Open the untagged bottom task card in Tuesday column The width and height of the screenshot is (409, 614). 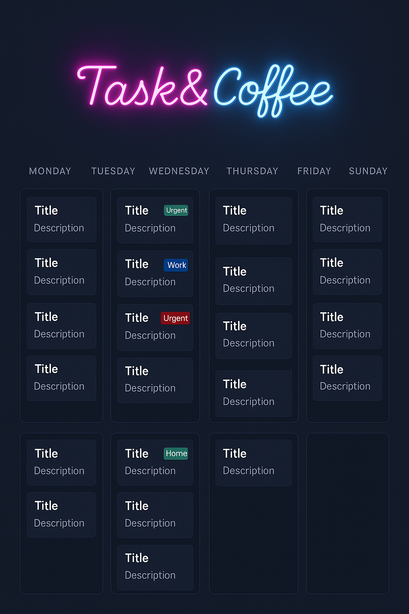click(x=155, y=380)
